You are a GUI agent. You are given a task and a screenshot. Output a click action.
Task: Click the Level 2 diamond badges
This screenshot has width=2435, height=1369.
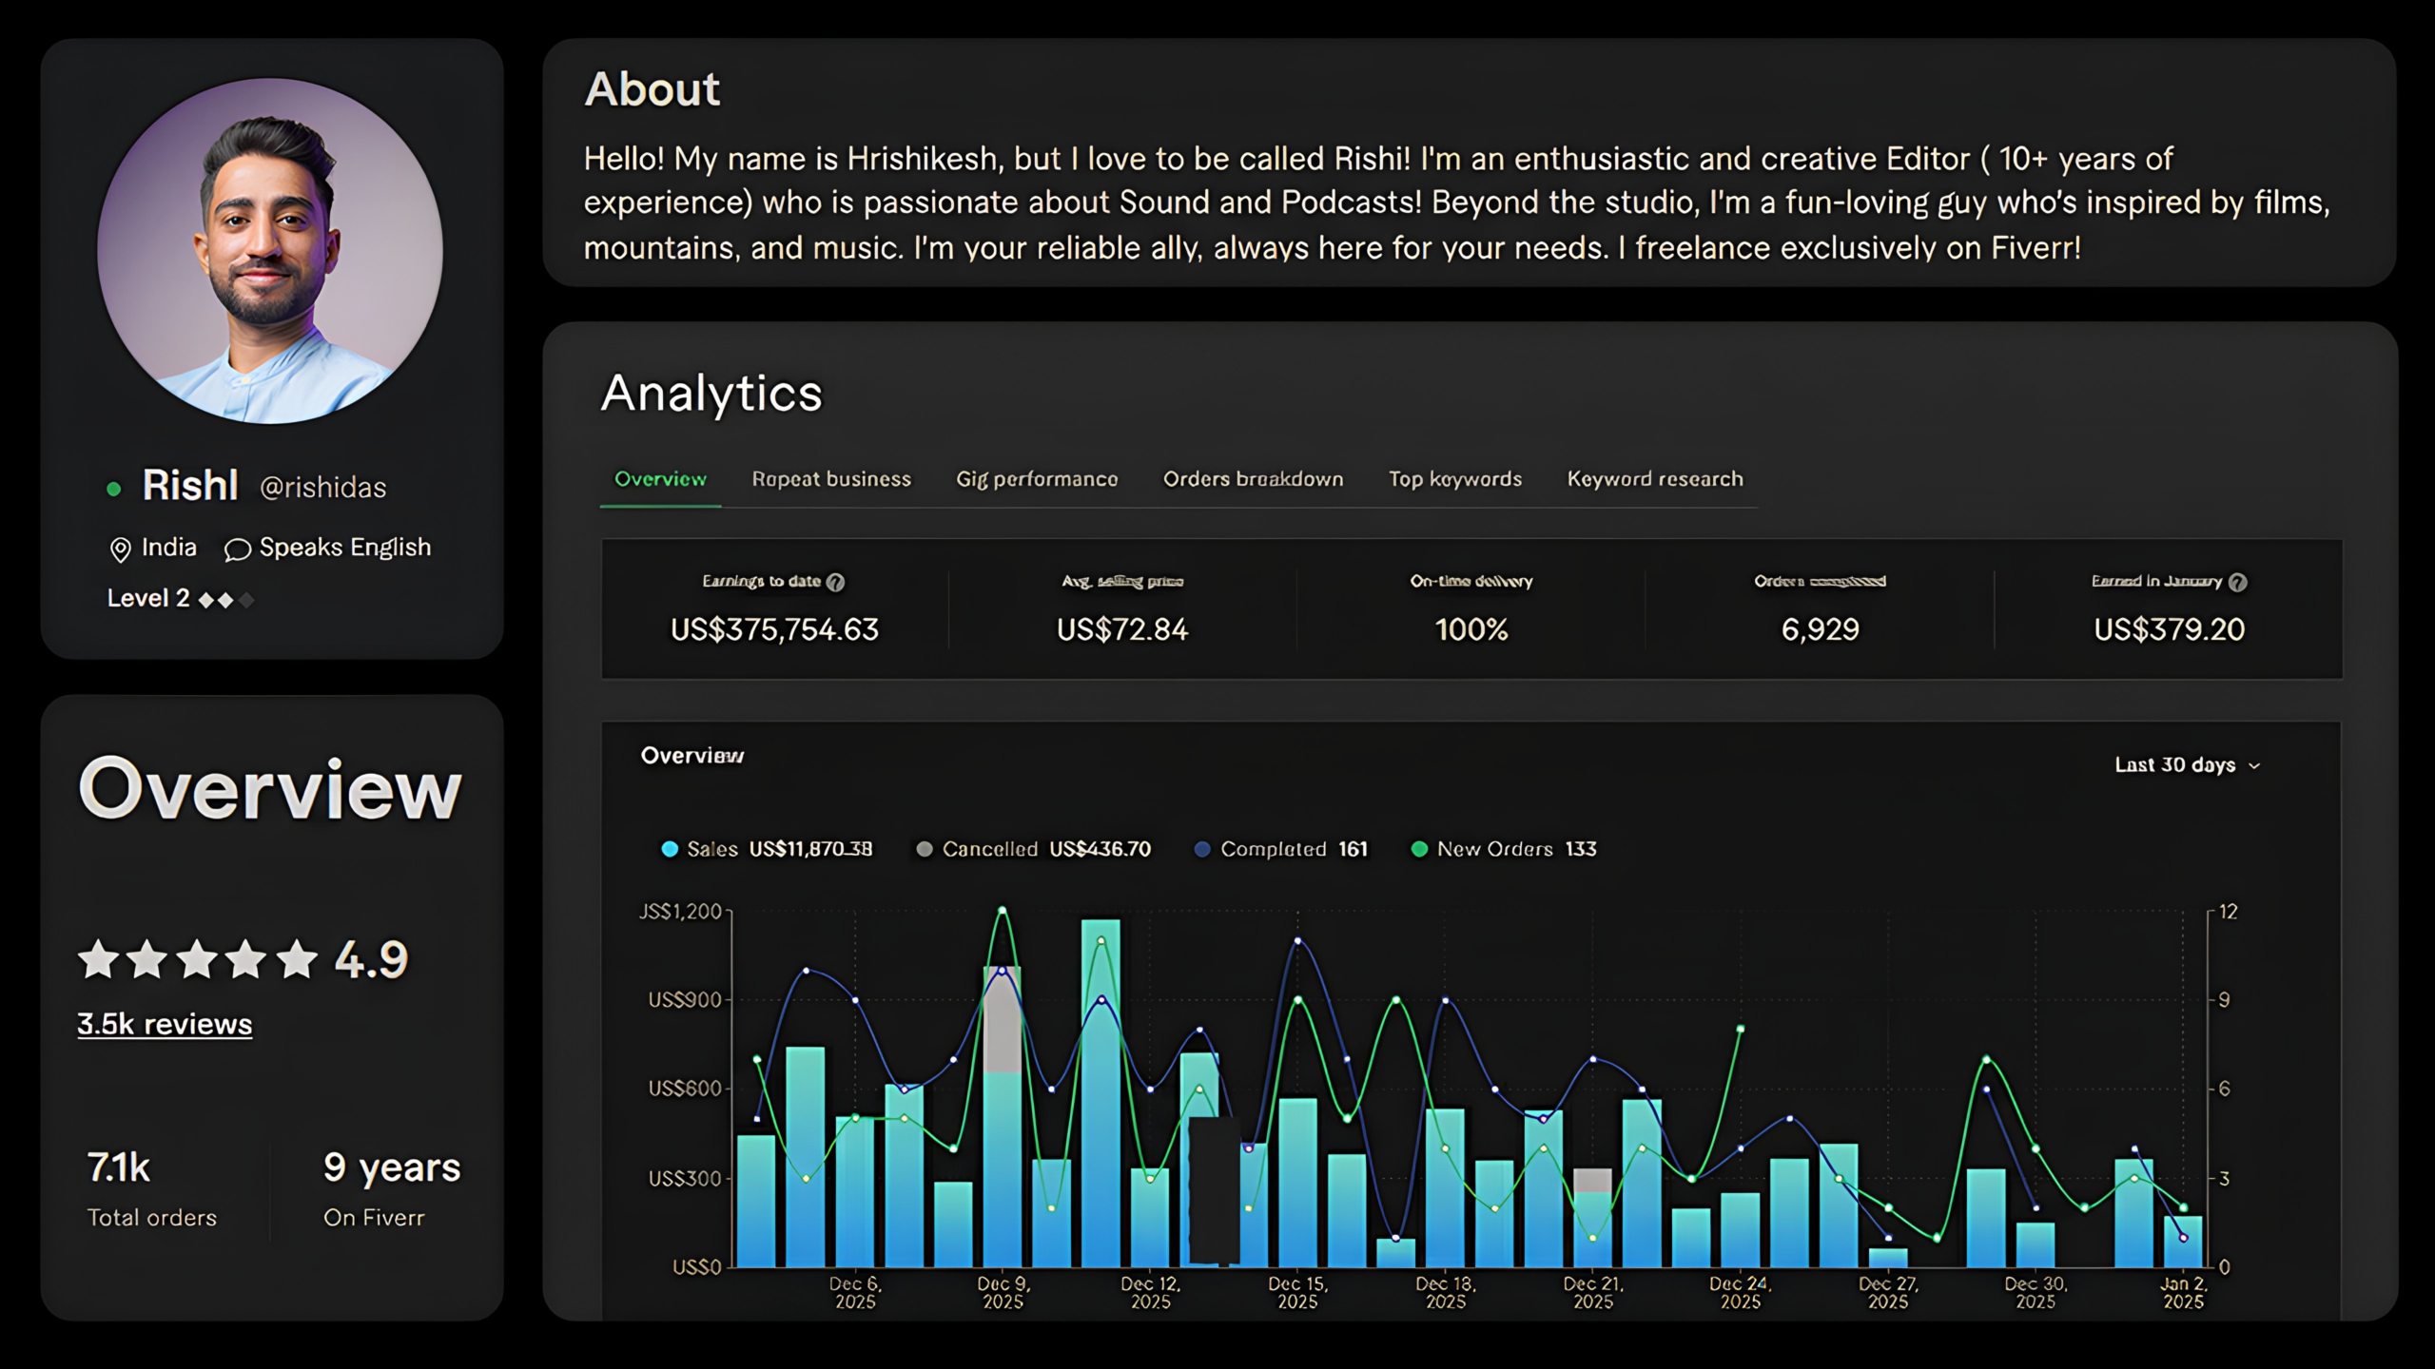225,600
